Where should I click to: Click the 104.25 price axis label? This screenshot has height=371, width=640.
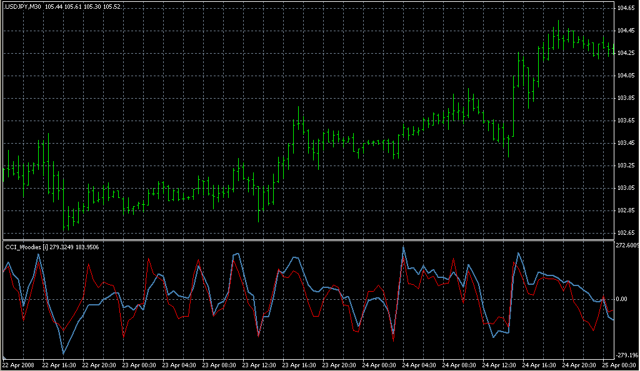627,53
